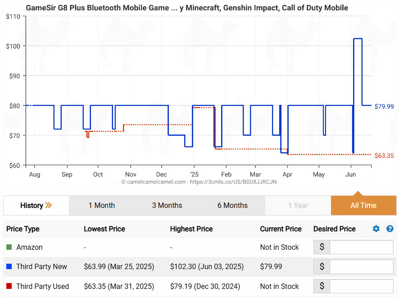Click the $79.99 current price chart label
Screen dimensions: 399x297
pyautogui.click(x=384, y=106)
